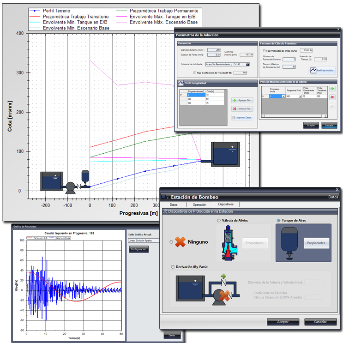Click the air tank illustration in Tanque de Aire

tap(289, 243)
